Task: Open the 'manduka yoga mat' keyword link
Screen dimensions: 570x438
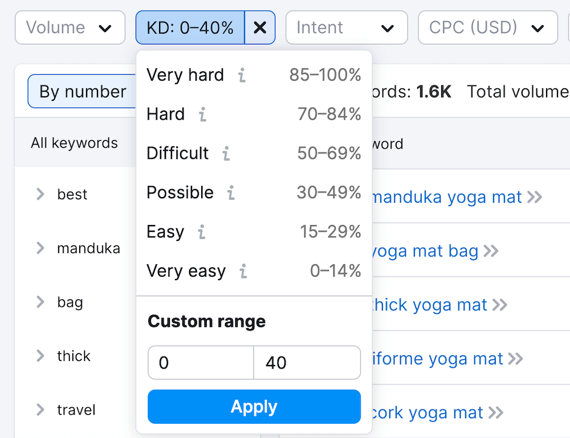Action: pos(446,198)
